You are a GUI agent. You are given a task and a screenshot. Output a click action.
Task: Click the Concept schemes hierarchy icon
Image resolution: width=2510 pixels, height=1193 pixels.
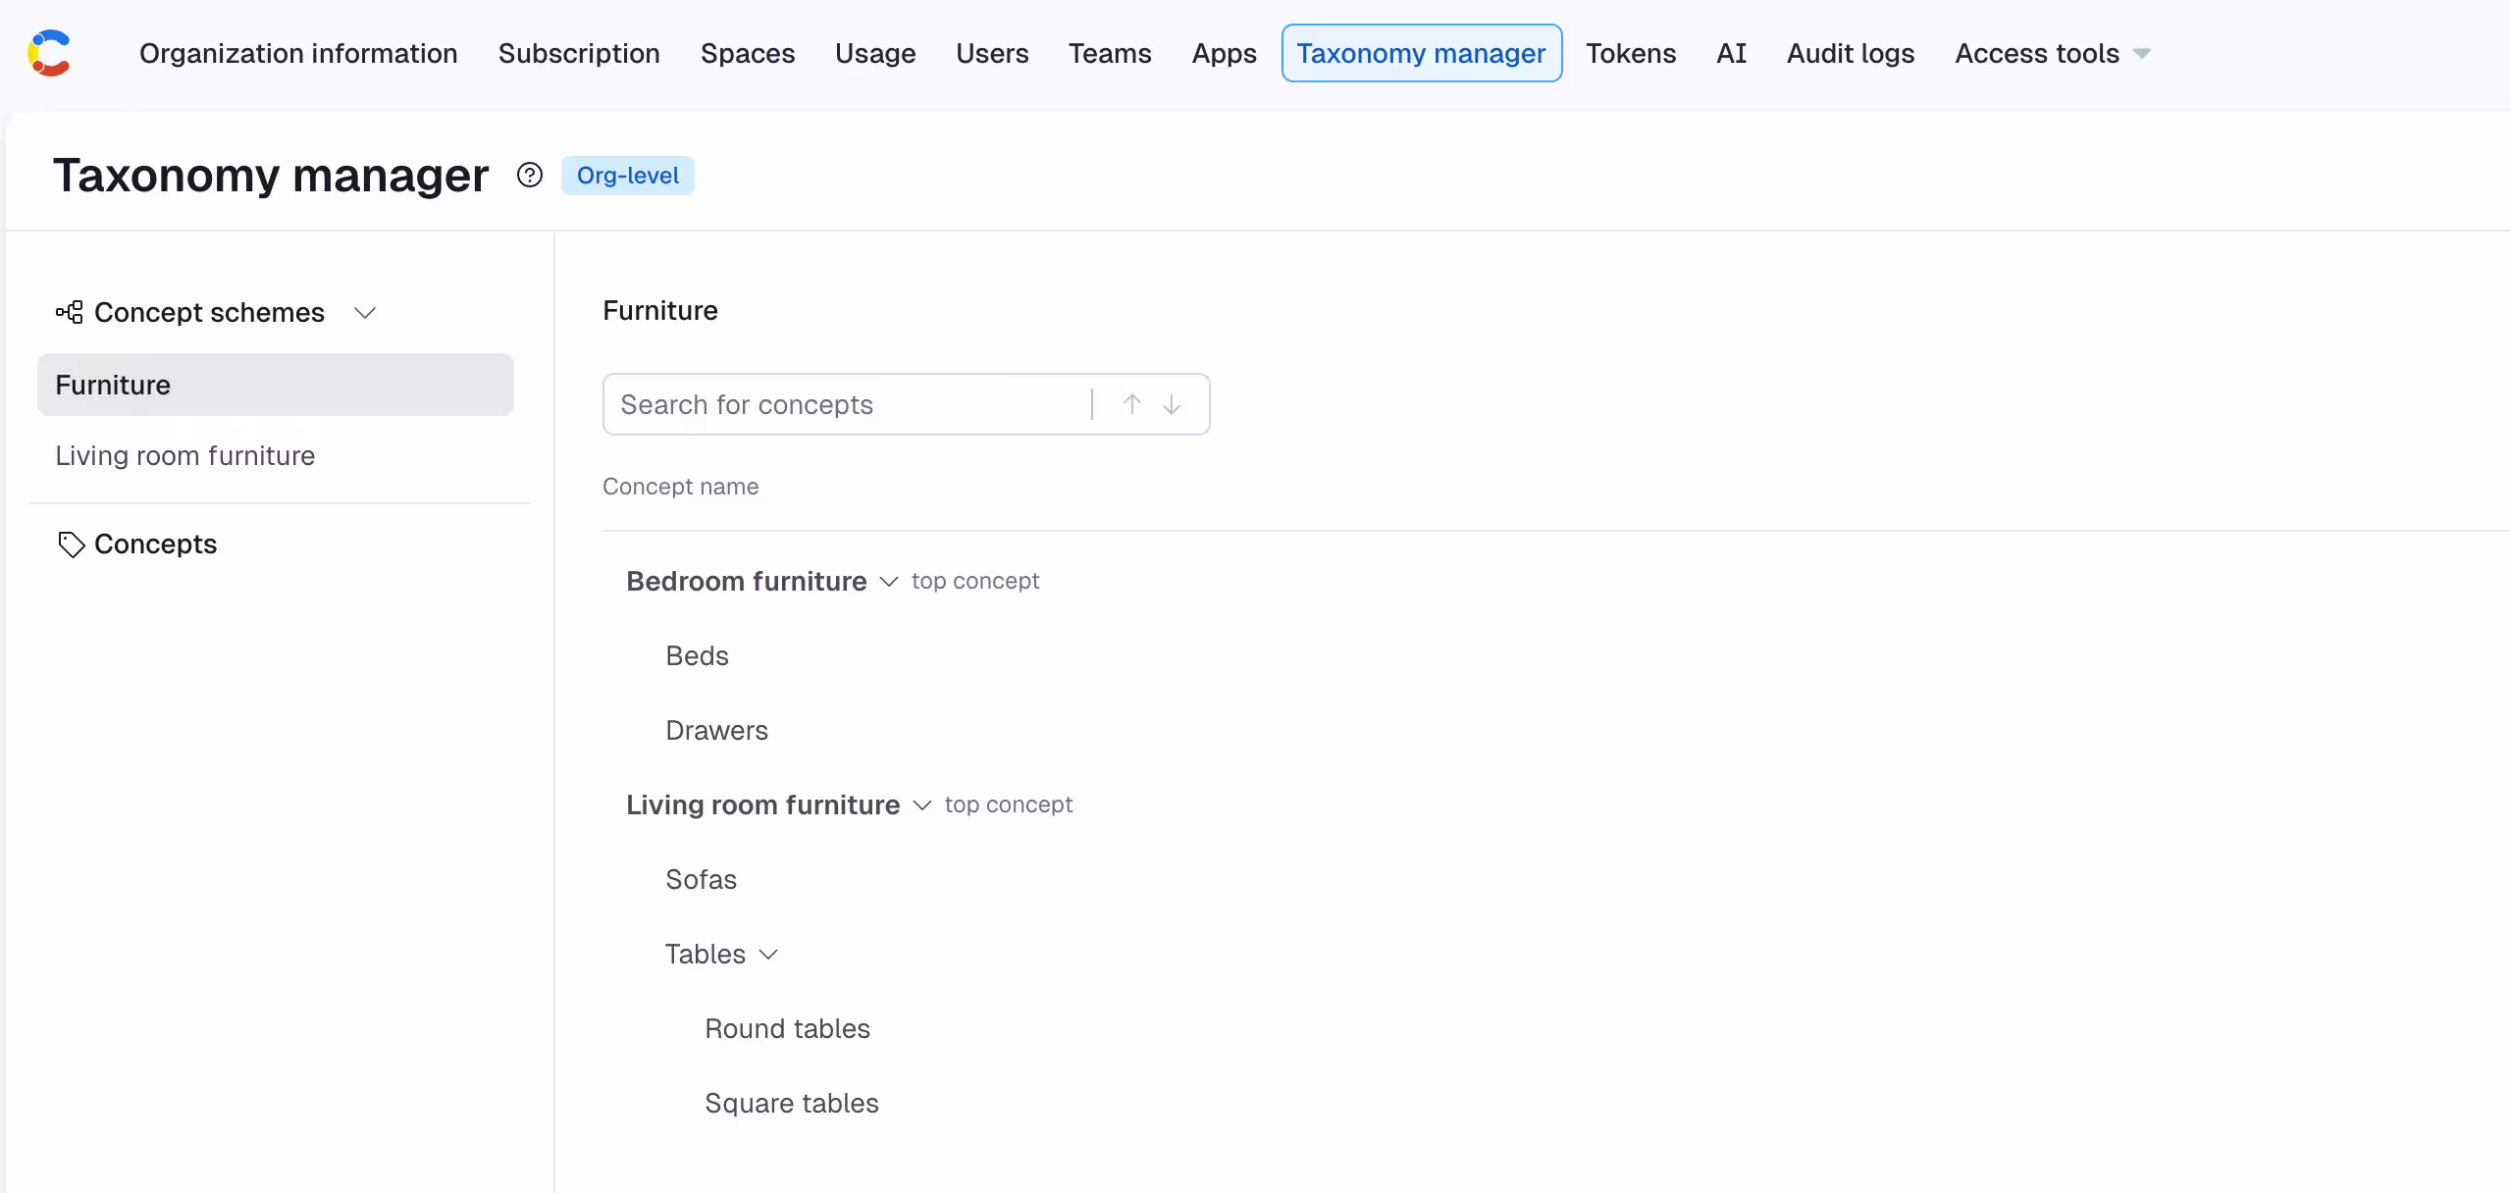70,312
